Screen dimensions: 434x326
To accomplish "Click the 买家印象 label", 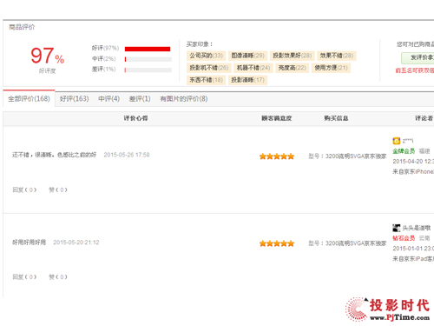I will [200, 44].
